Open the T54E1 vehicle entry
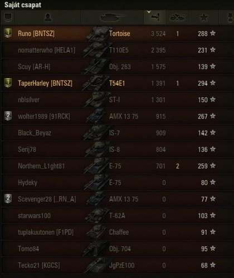This screenshot has height=278, width=234. click(x=117, y=83)
